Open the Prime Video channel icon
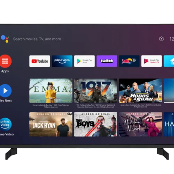Image resolution: width=174 pixels, height=174 pixels. [x=6, y=124]
